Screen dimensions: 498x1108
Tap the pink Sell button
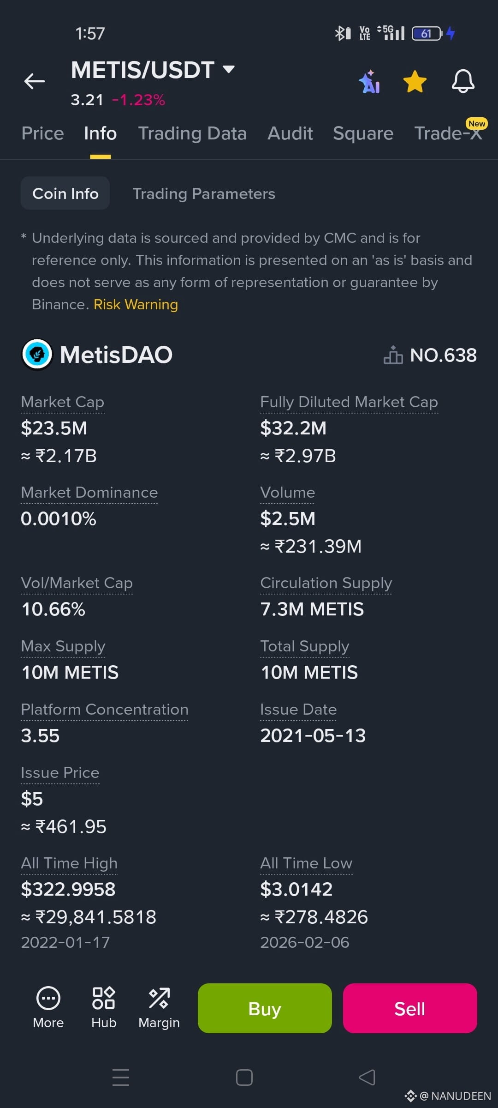click(410, 1008)
